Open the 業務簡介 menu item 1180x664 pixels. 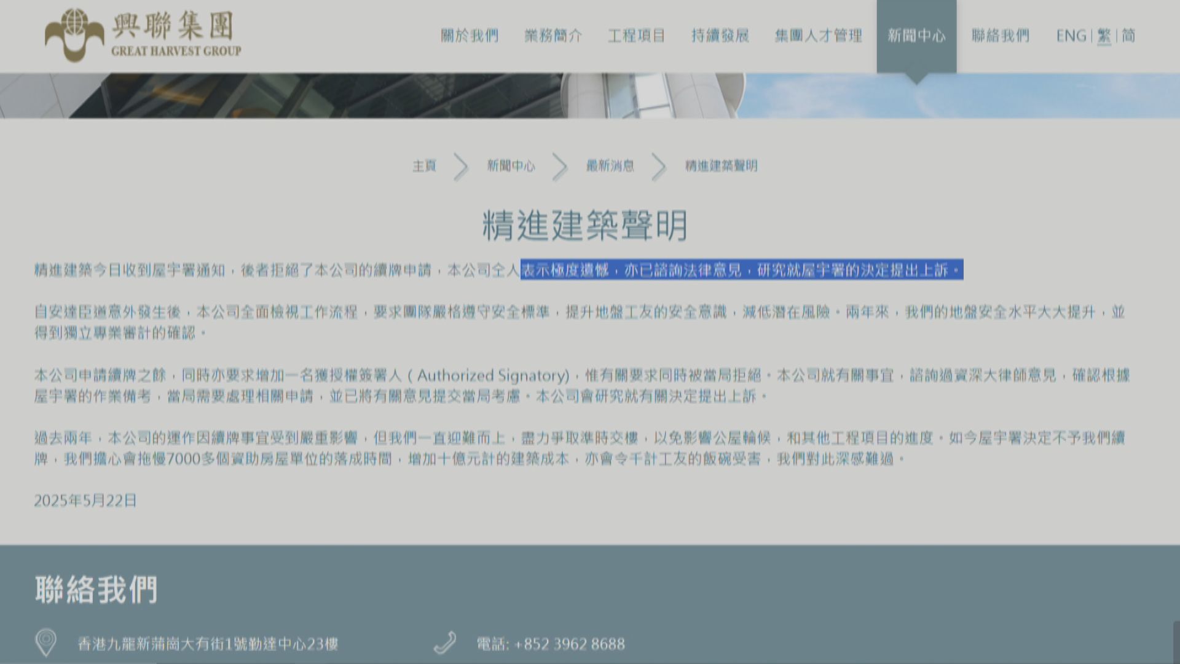click(553, 36)
